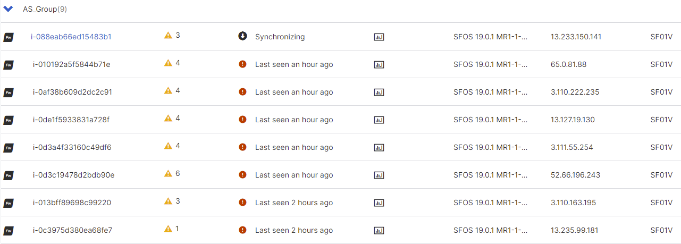
Task: Click the report chart icon for i-088eab66ed15483b1
Action: tap(379, 37)
